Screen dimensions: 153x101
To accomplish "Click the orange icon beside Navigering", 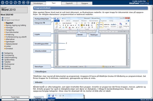I will coord(5,30).
